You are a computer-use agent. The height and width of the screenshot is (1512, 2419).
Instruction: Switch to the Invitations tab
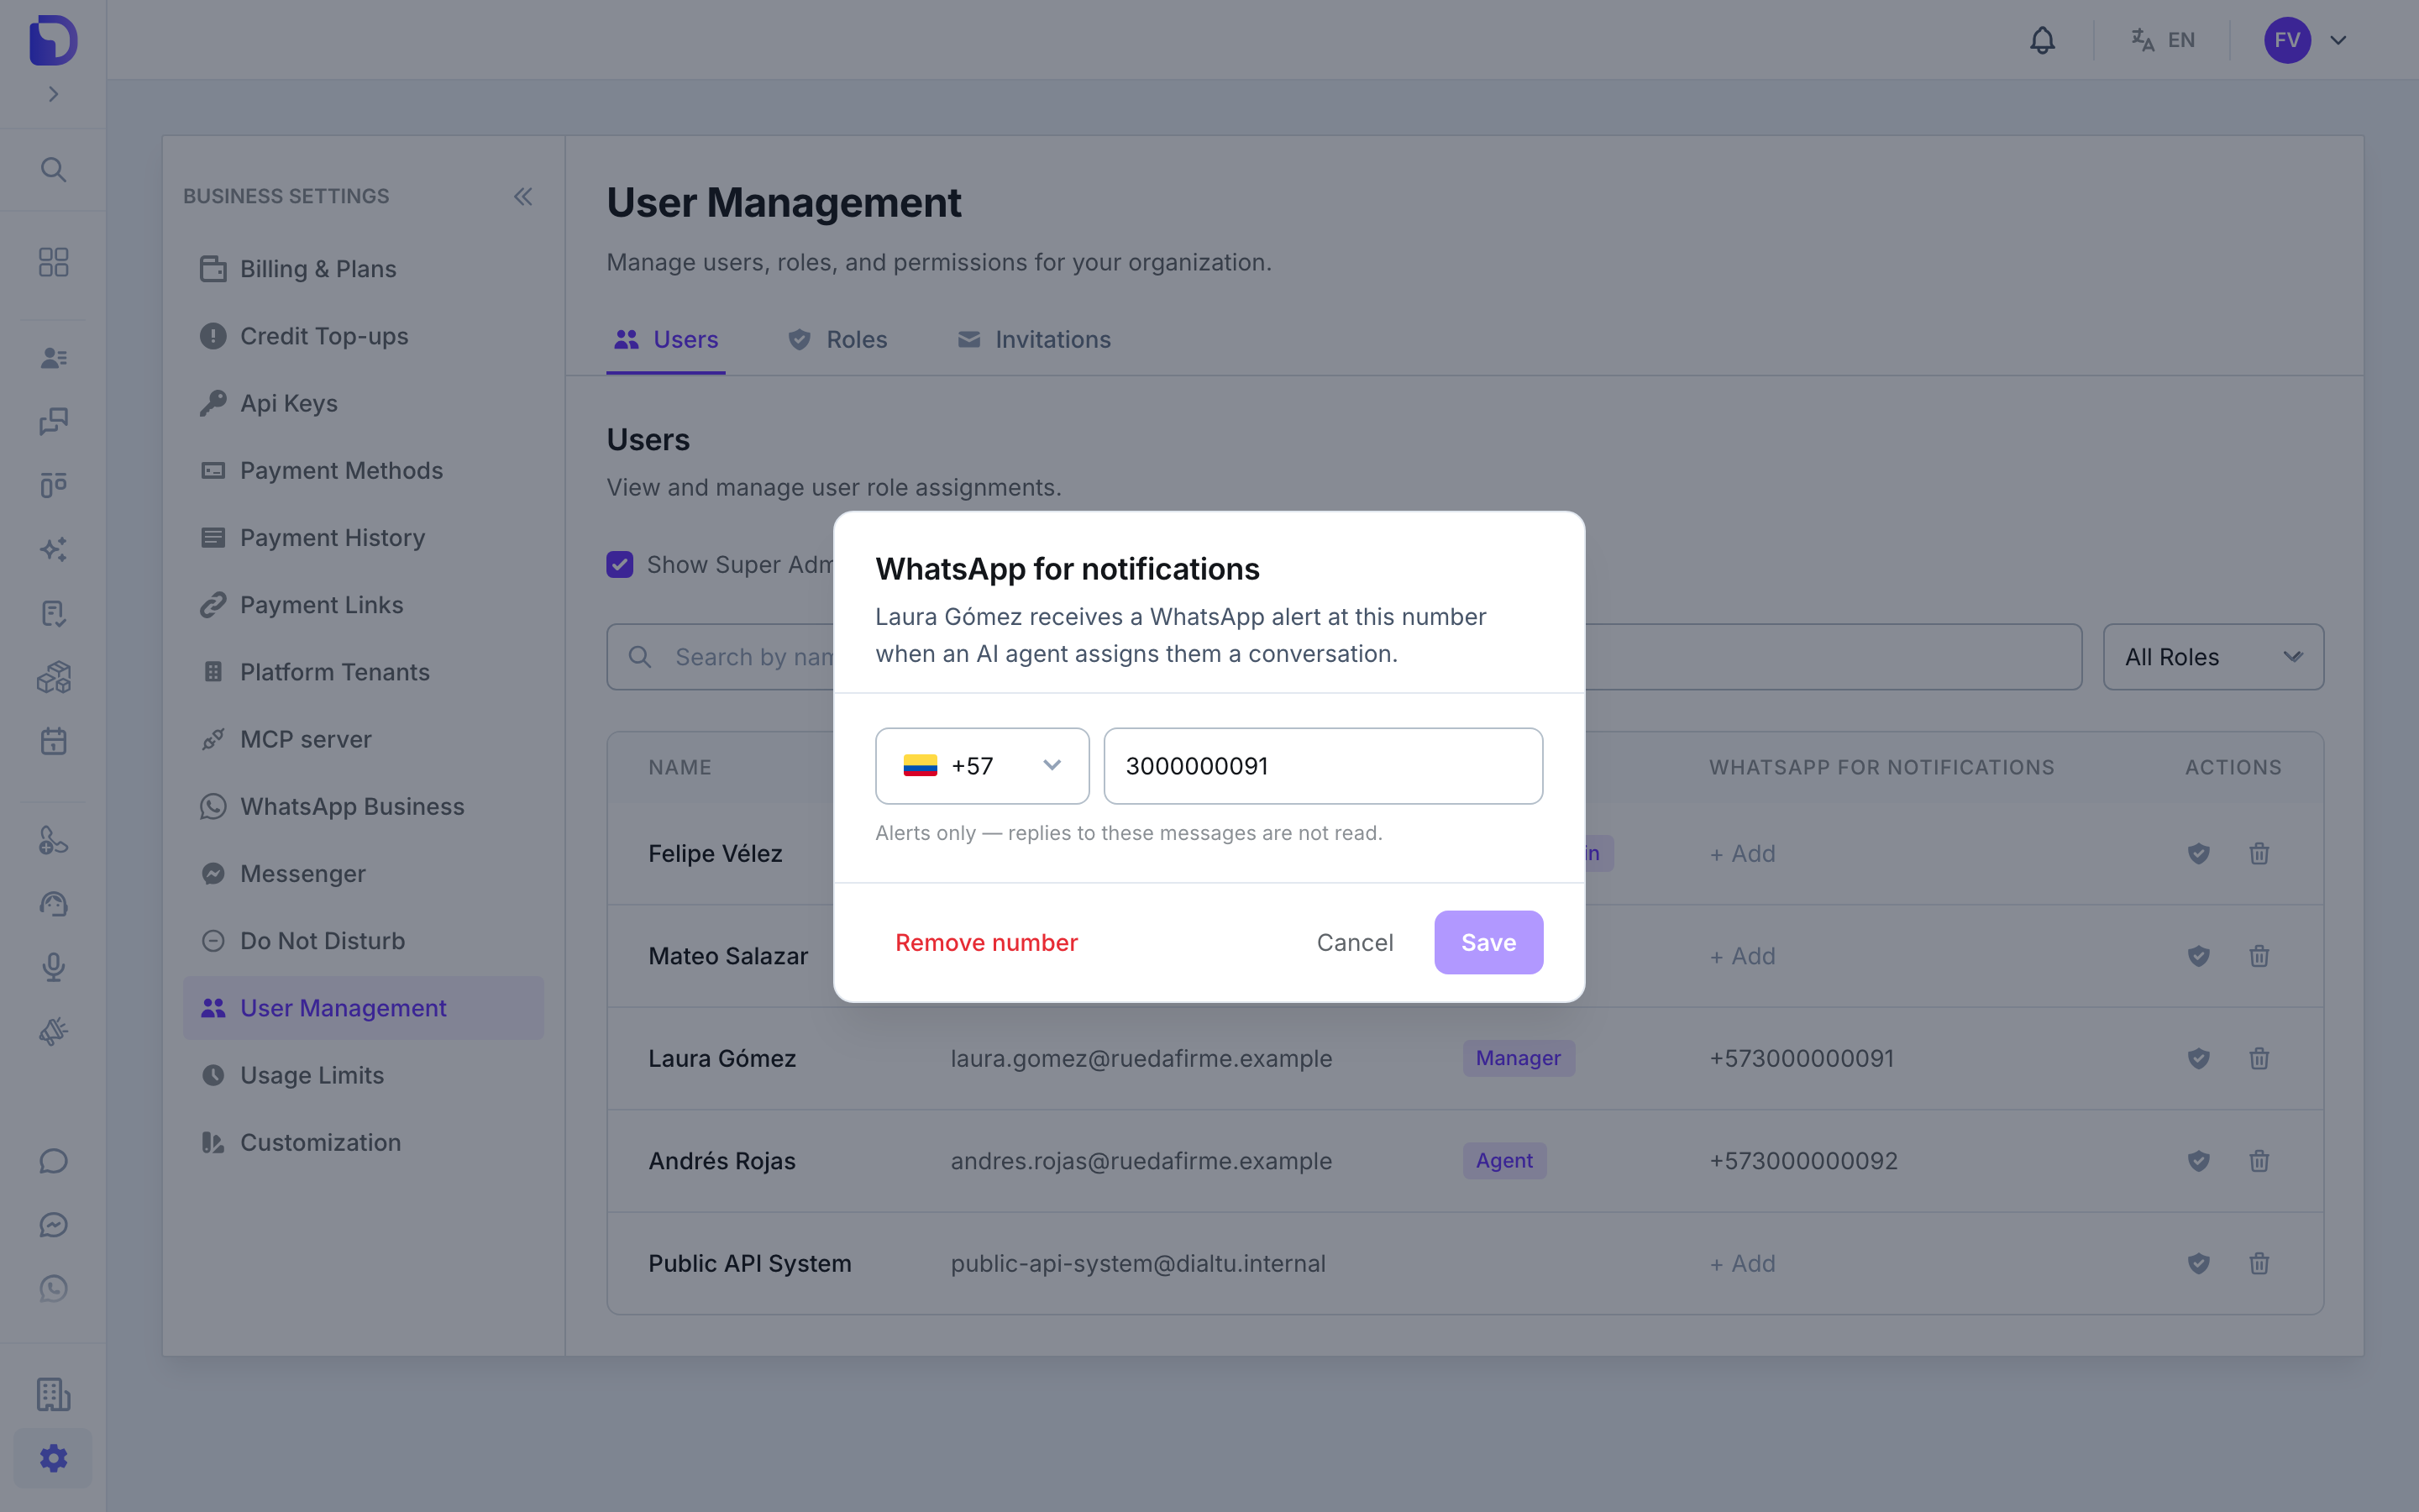[x=1034, y=340]
